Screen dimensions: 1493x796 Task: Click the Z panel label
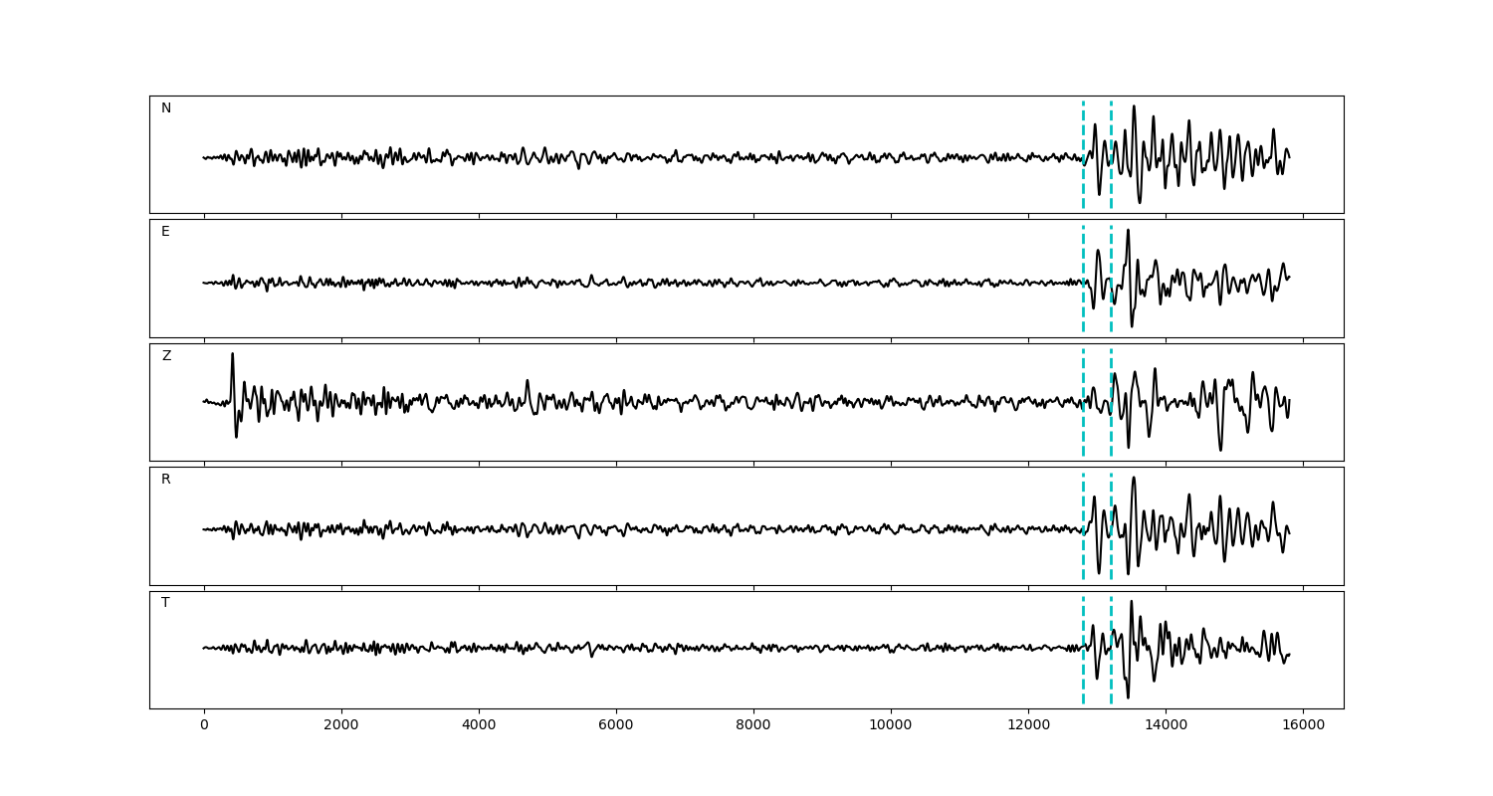(166, 356)
